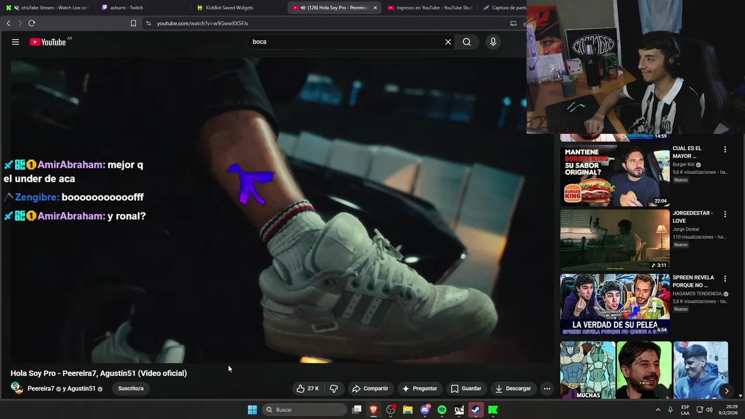The width and height of the screenshot is (745, 419).
Task: Bookmark this page with the bookmark icon
Action: pyautogui.click(x=133, y=23)
